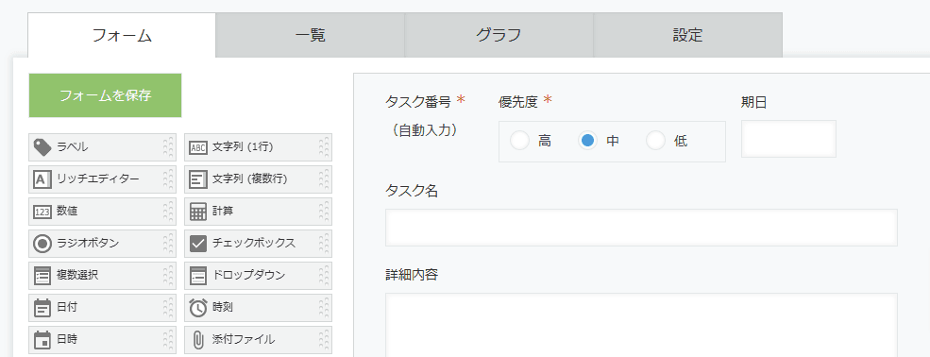Click the （自動入力） placeholder text
The height and width of the screenshot is (357, 930).
coord(425,131)
